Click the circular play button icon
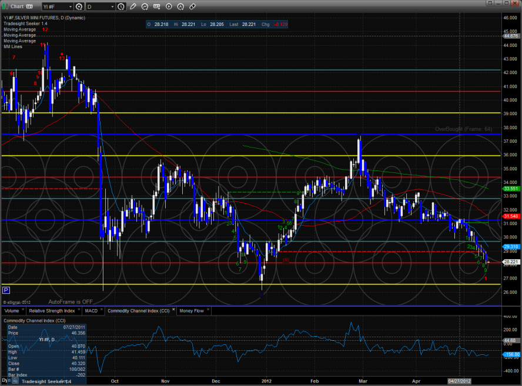The width and height of the screenshot is (522, 386). (x=169, y=6)
